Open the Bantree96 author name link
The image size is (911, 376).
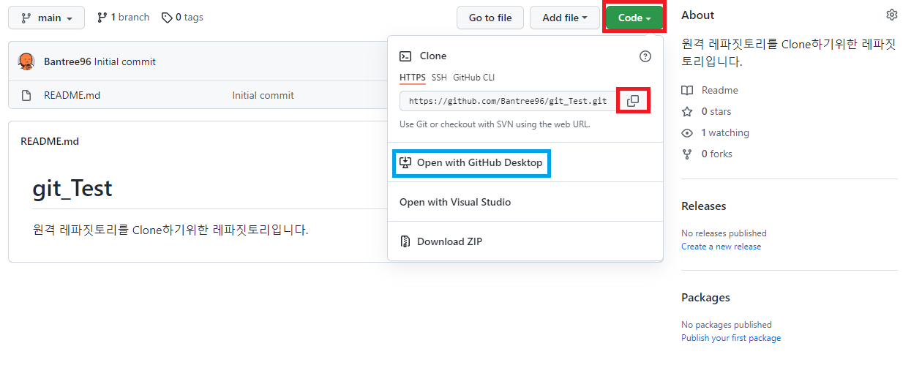click(x=67, y=61)
